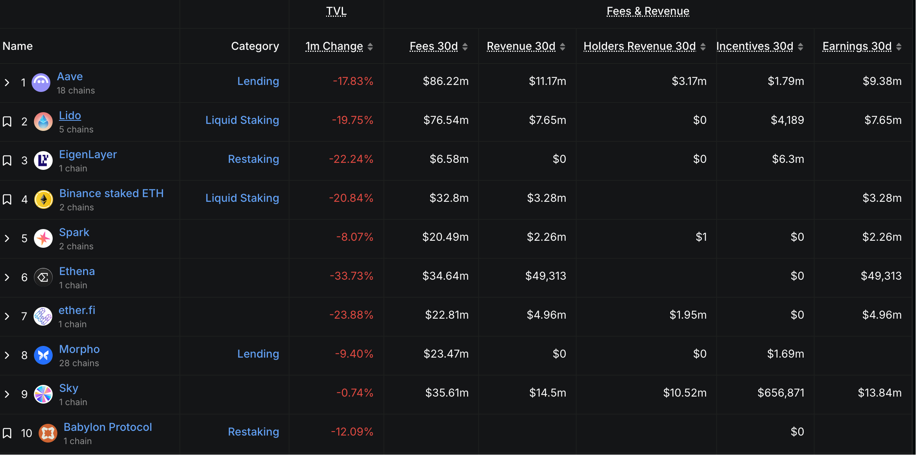The height and width of the screenshot is (455, 916).
Task: Click the Holders Revenue 30d sort arrows
Action: [703, 47]
